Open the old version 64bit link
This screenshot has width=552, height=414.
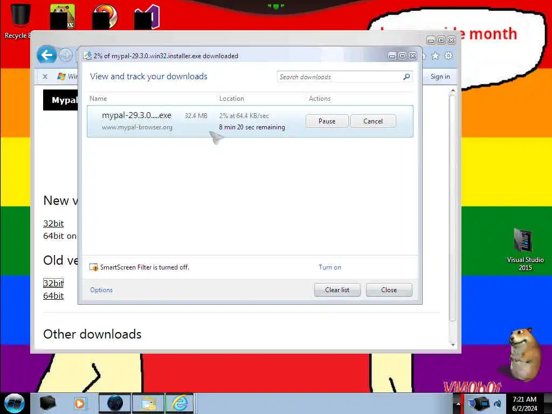53,296
